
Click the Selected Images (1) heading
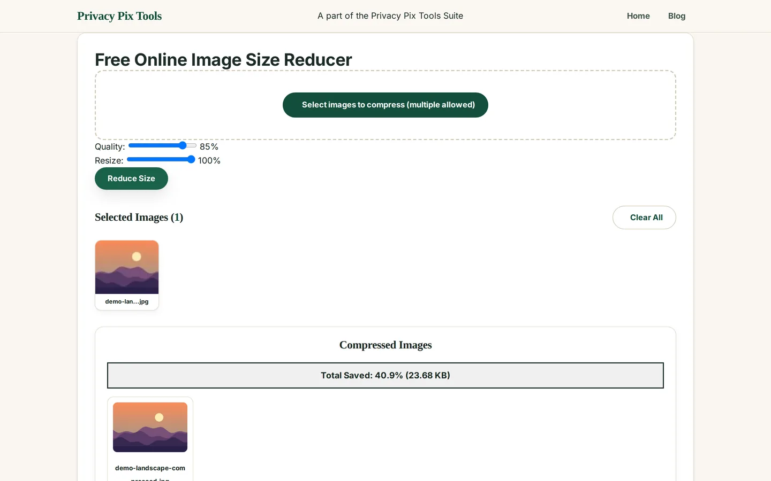[x=139, y=217]
